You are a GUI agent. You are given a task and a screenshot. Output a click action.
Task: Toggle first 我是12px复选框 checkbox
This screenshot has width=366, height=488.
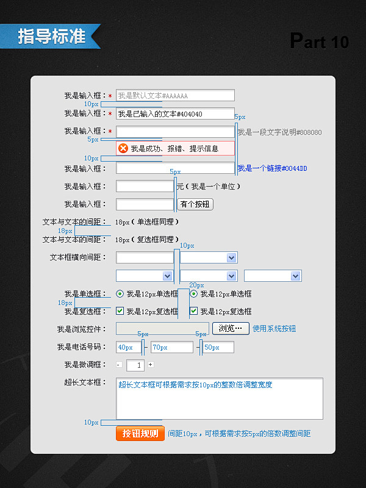(x=120, y=311)
